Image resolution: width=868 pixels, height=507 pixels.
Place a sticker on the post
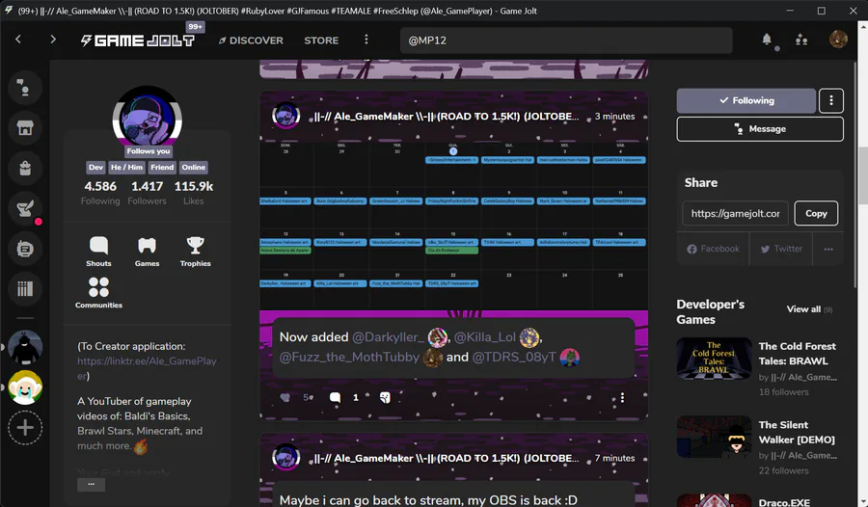[385, 397]
